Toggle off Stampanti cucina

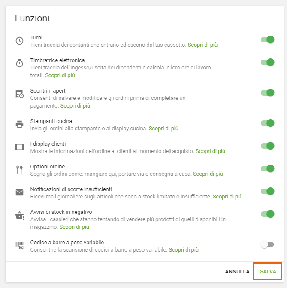coord(267,123)
